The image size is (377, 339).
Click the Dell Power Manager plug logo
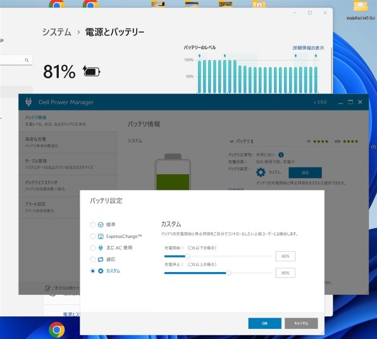(28, 102)
